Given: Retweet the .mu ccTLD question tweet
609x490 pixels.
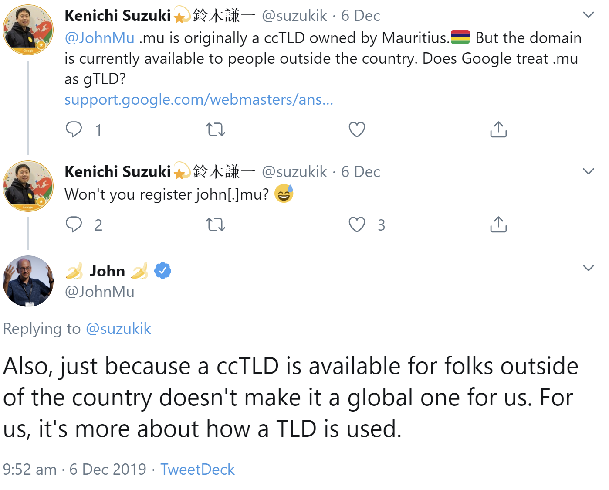Looking at the screenshot, I should click(x=215, y=129).
